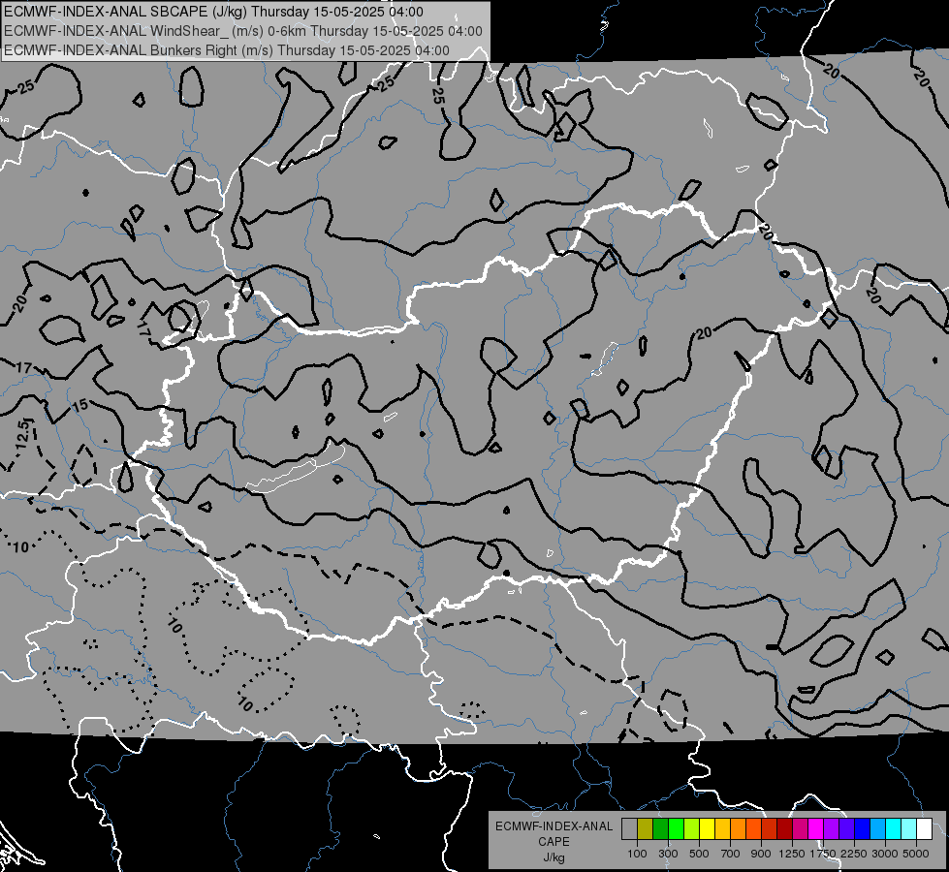Select the bright magenta legend swatch
The image size is (949, 872).
pos(816,829)
